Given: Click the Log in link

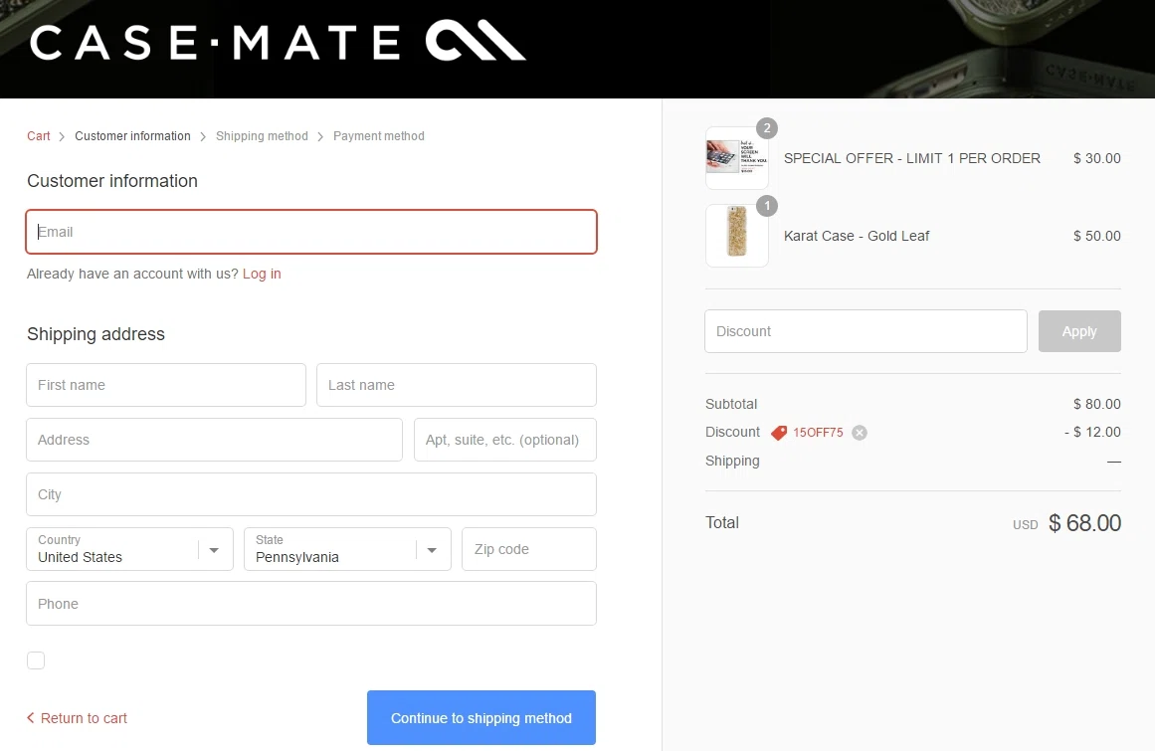Looking at the screenshot, I should [262, 274].
